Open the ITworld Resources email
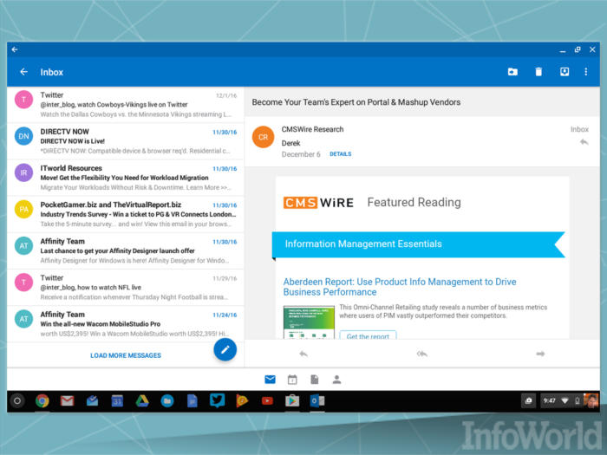This screenshot has height=455, width=607. pyautogui.click(x=126, y=178)
